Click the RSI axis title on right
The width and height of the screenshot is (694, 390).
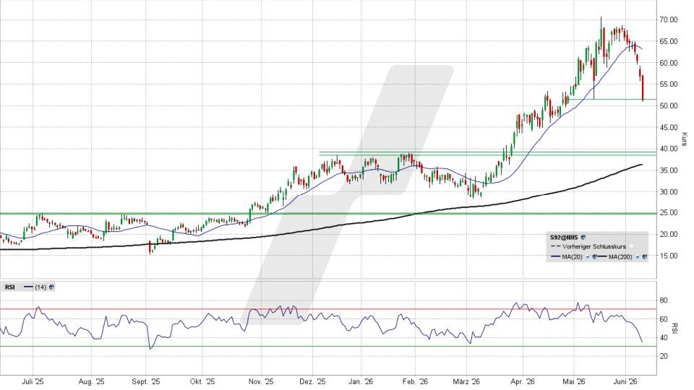coord(674,328)
